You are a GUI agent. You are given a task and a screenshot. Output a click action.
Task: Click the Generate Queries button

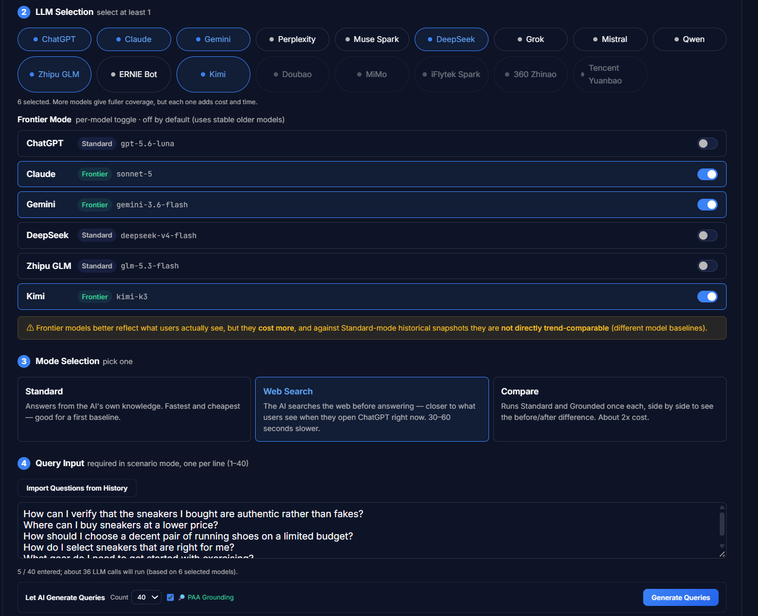pos(680,597)
